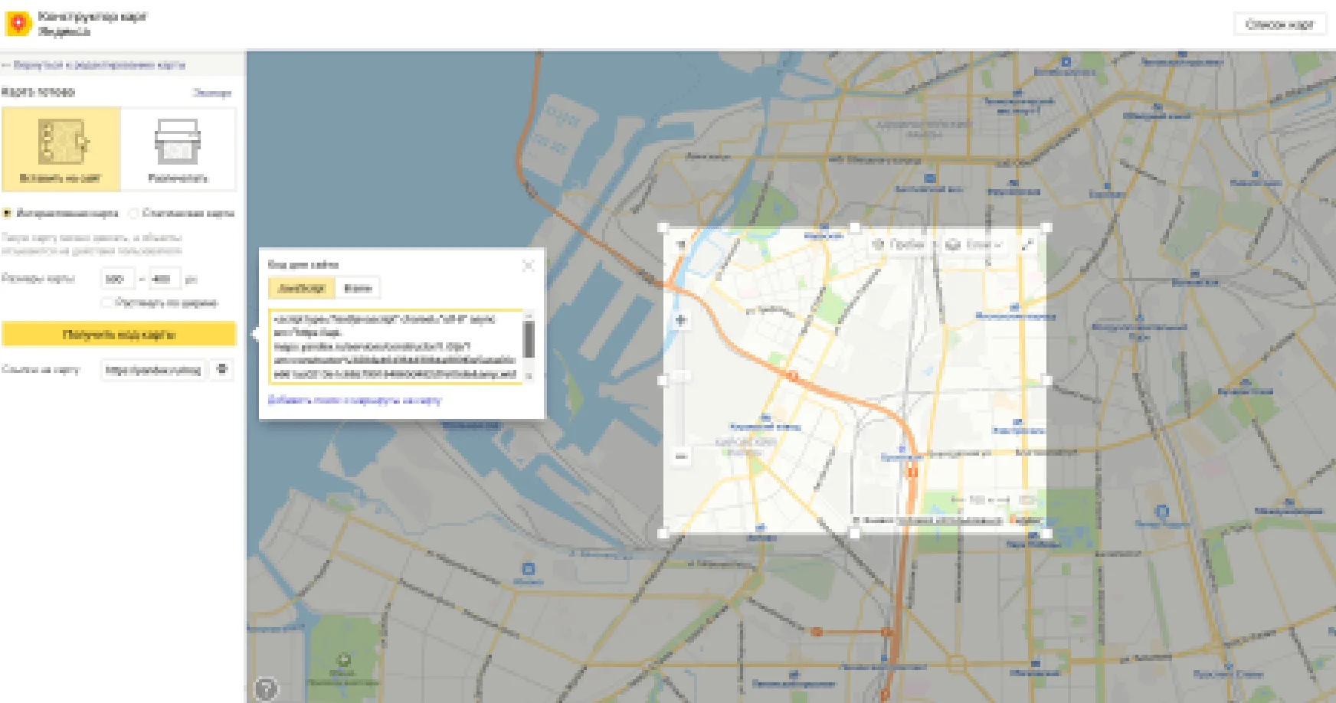Open the Export link beside the map-ready heading
This screenshot has width=1336, height=703.
tap(212, 93)
